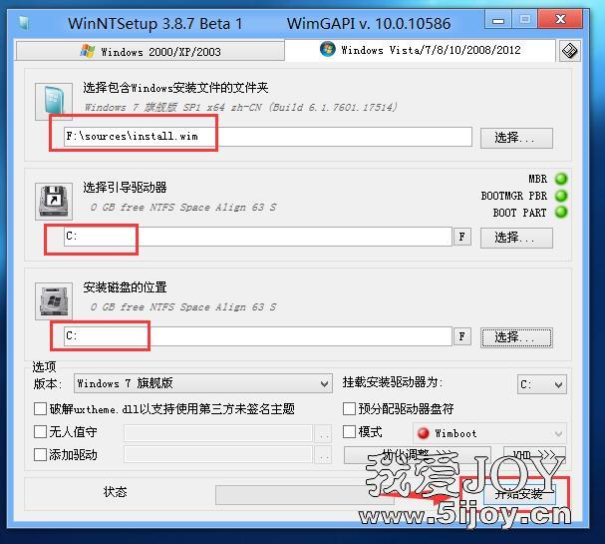The height and width of the screenshot is (544, 605).
Task: Minimize the WinNTSetup window
Action: click(x=498, y=20)
